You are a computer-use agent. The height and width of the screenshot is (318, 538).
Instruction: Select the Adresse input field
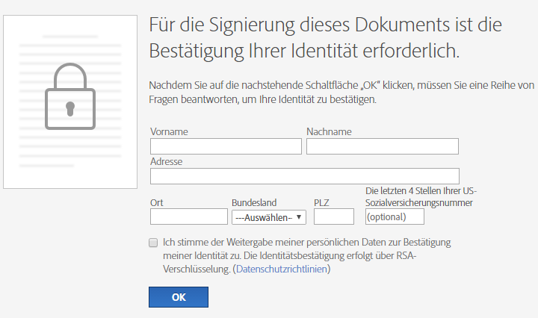click(304, 176)
